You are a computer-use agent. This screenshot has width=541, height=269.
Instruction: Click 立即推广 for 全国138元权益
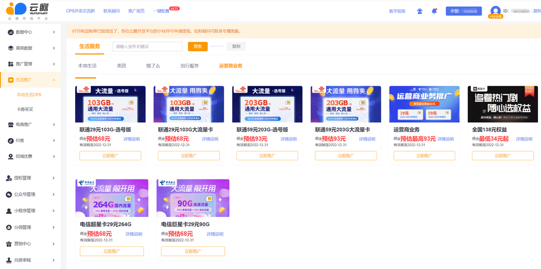pyautogui.click(x=503, y=155)
